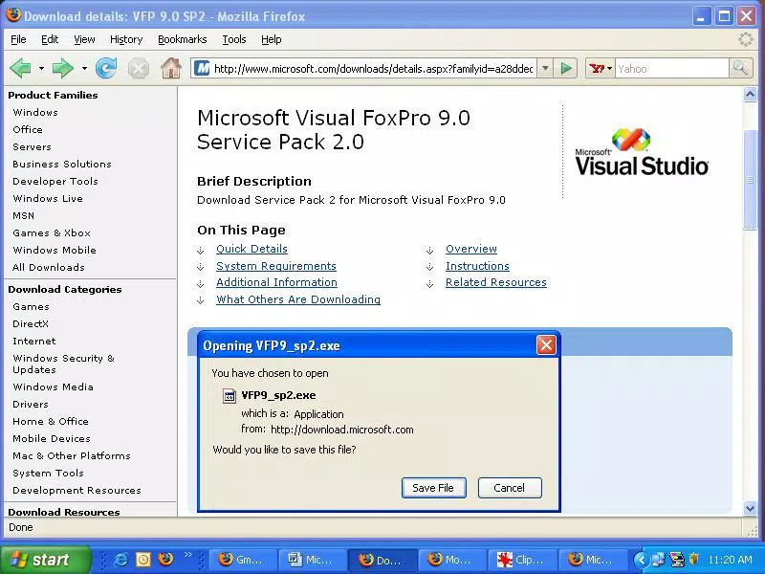Select Games & Xbox in the sidebar
The width and height of the screenshot is (765, 574).
[52, 232]
